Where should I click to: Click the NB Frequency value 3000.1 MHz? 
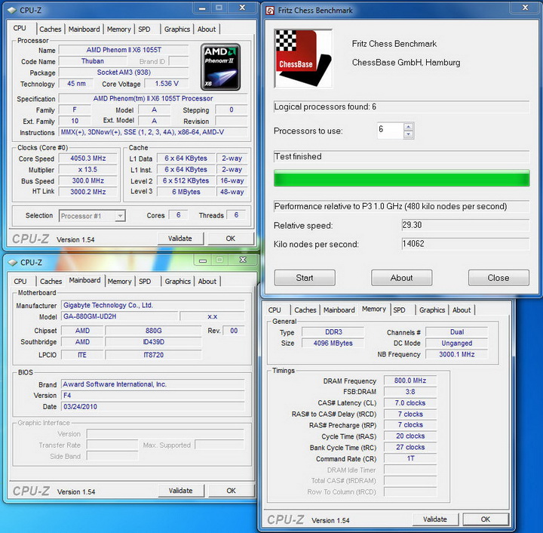pos(457,354)
